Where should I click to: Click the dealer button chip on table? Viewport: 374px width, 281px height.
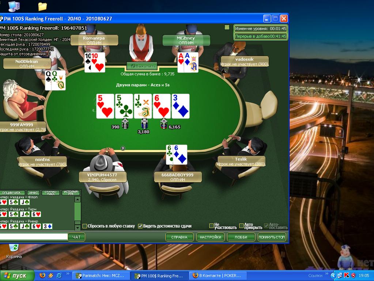123,148
